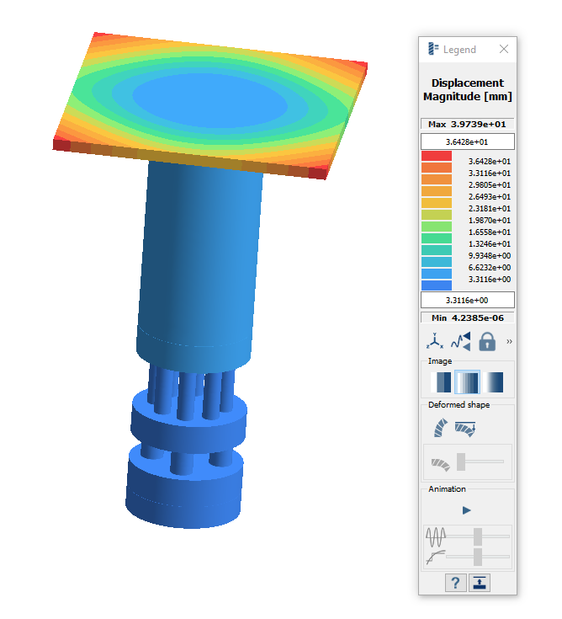
Task: Close the Legend panel
Action: pos(504,49)
